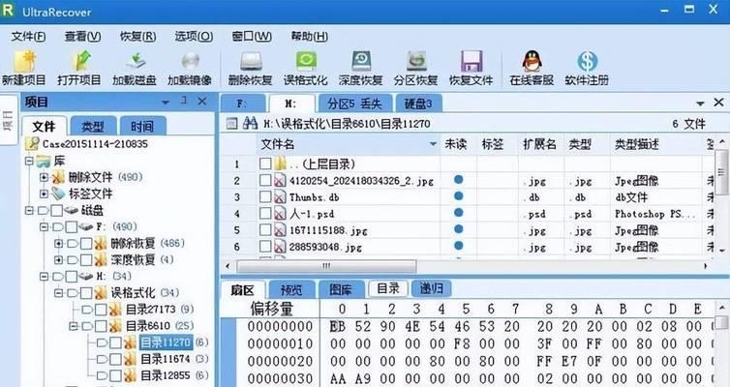This screenshot has height=387, width=730.
Task: Check the box for 288593048.jpg
Action: (x=265, y=246)
